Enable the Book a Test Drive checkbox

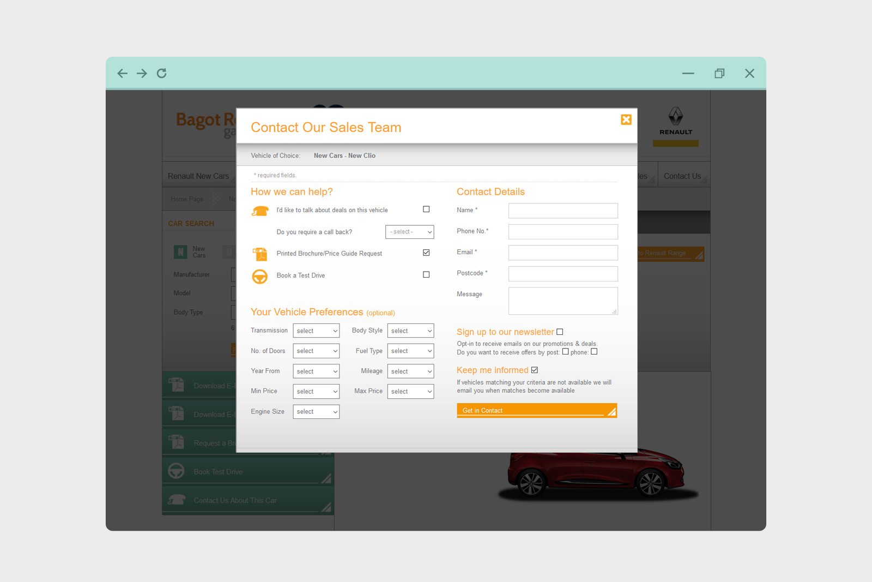click(x=426, y=275)
